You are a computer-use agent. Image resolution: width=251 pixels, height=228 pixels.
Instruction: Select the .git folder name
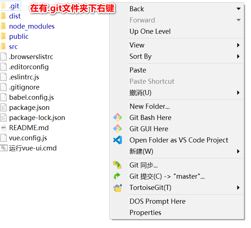pyautogui.click(x=14, y=6)
